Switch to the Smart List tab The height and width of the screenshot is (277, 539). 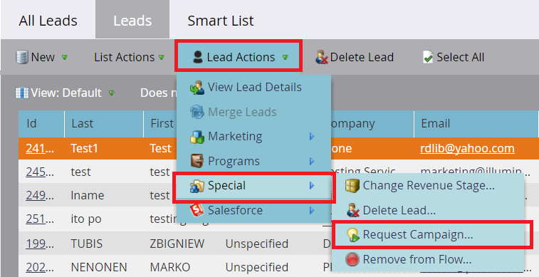pyautogui.click(x=220, y=21)
